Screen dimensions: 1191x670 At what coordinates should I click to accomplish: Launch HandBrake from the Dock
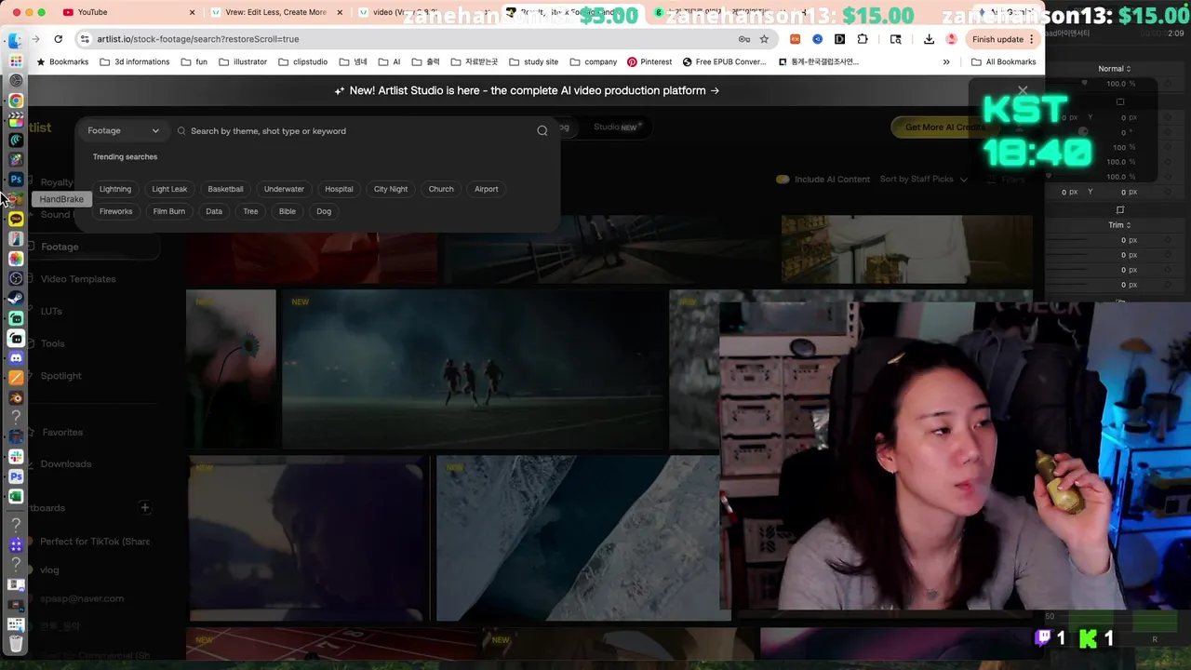(x=16, y=199)
